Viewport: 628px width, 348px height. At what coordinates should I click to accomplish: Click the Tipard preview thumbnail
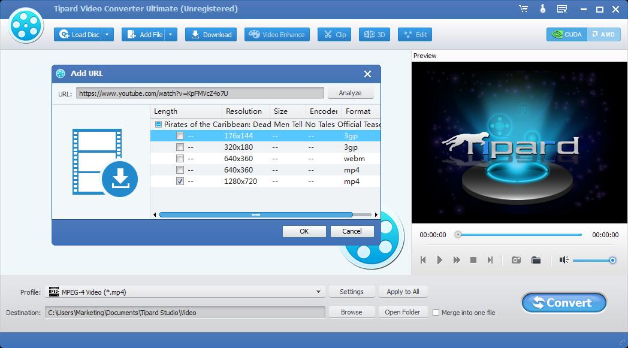point(519,142)
